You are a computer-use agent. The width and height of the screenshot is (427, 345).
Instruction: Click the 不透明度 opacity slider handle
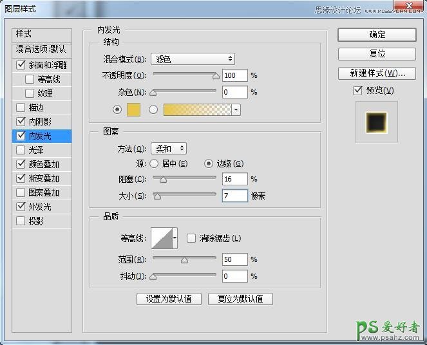216,76
